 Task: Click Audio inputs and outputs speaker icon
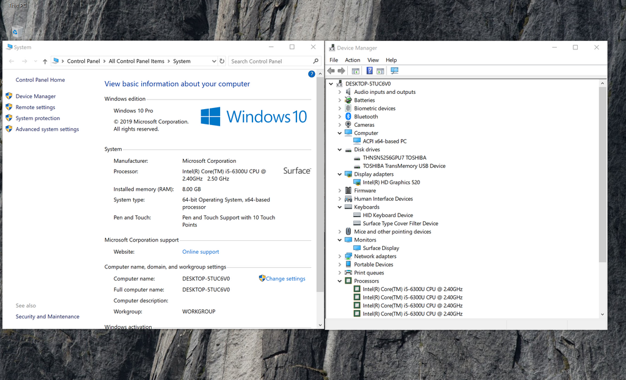click(348, 91)
